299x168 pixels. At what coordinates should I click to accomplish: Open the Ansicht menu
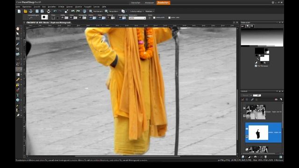(37, 7)
